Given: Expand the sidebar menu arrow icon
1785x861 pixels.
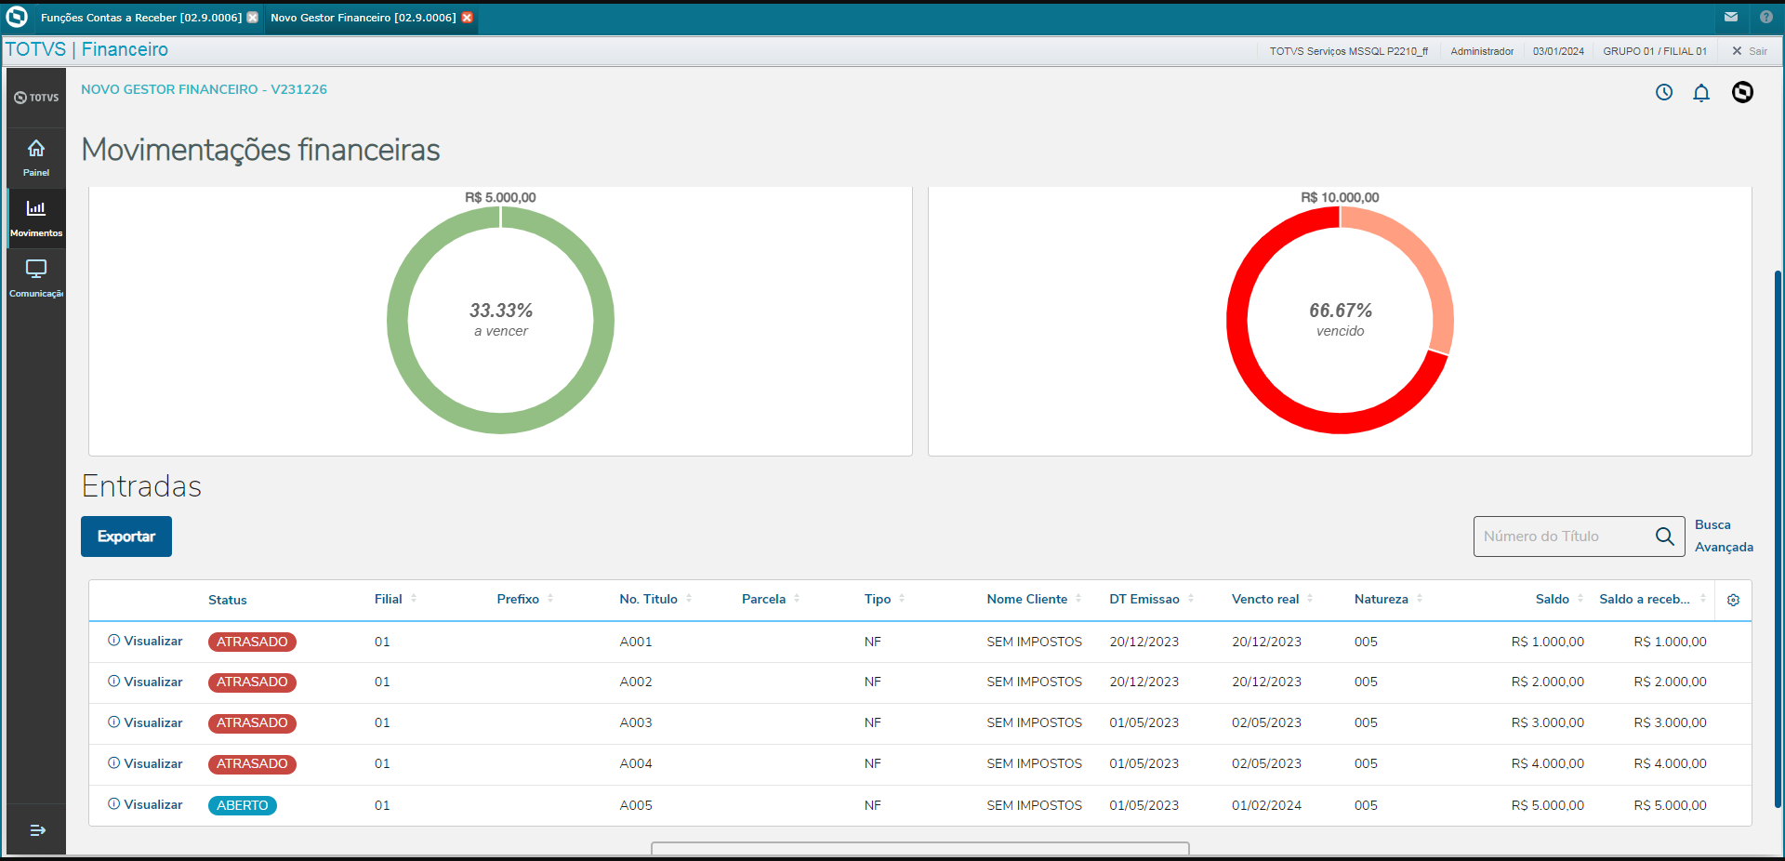Looking at the screenshot, I should tap(37, 830).
